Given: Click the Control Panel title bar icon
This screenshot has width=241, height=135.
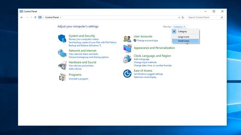Looking at the screenshot, I should tap(21, 11).
